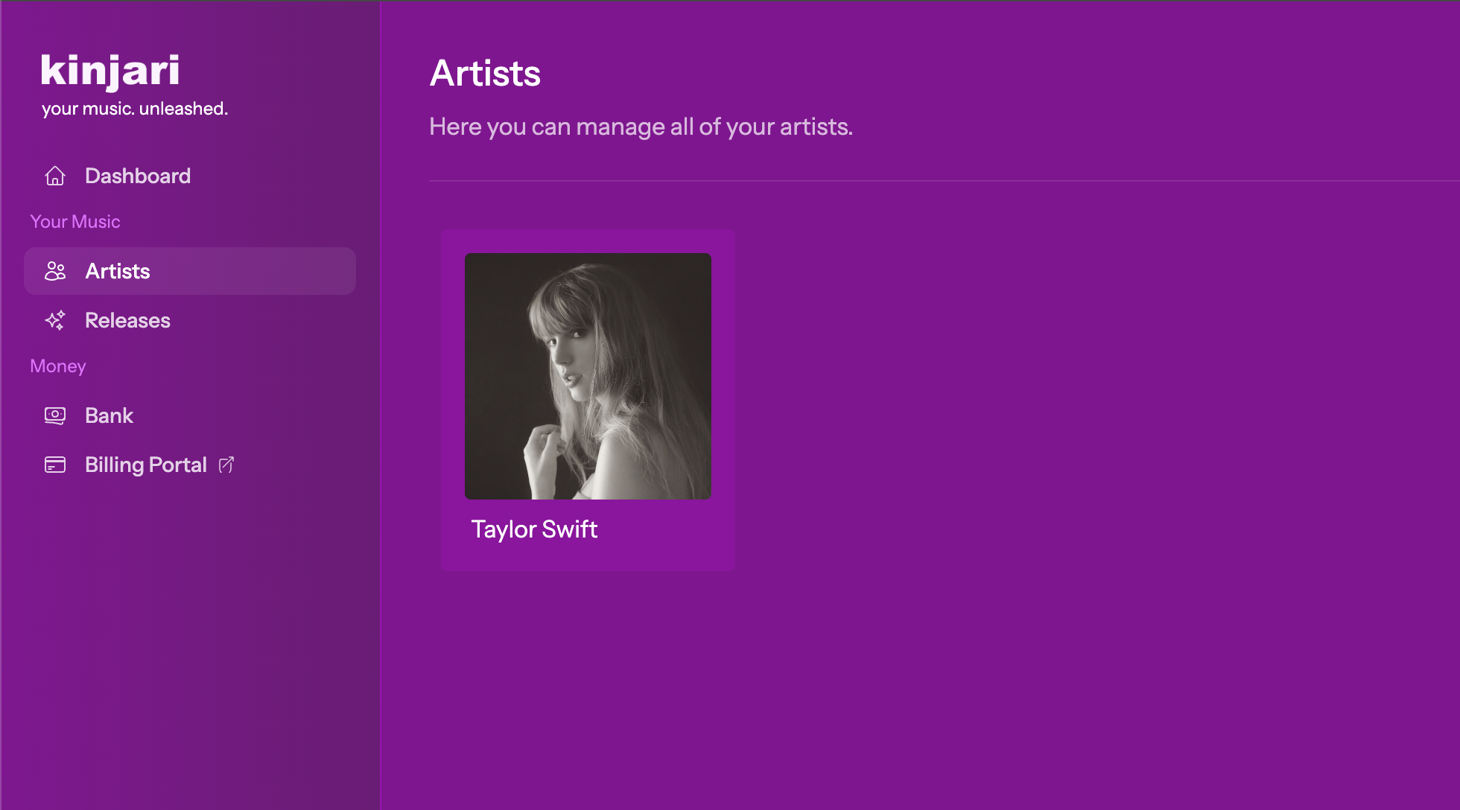
Task: Click the Artists people icon
Action: pyautogui.click(x=55, y=271)
